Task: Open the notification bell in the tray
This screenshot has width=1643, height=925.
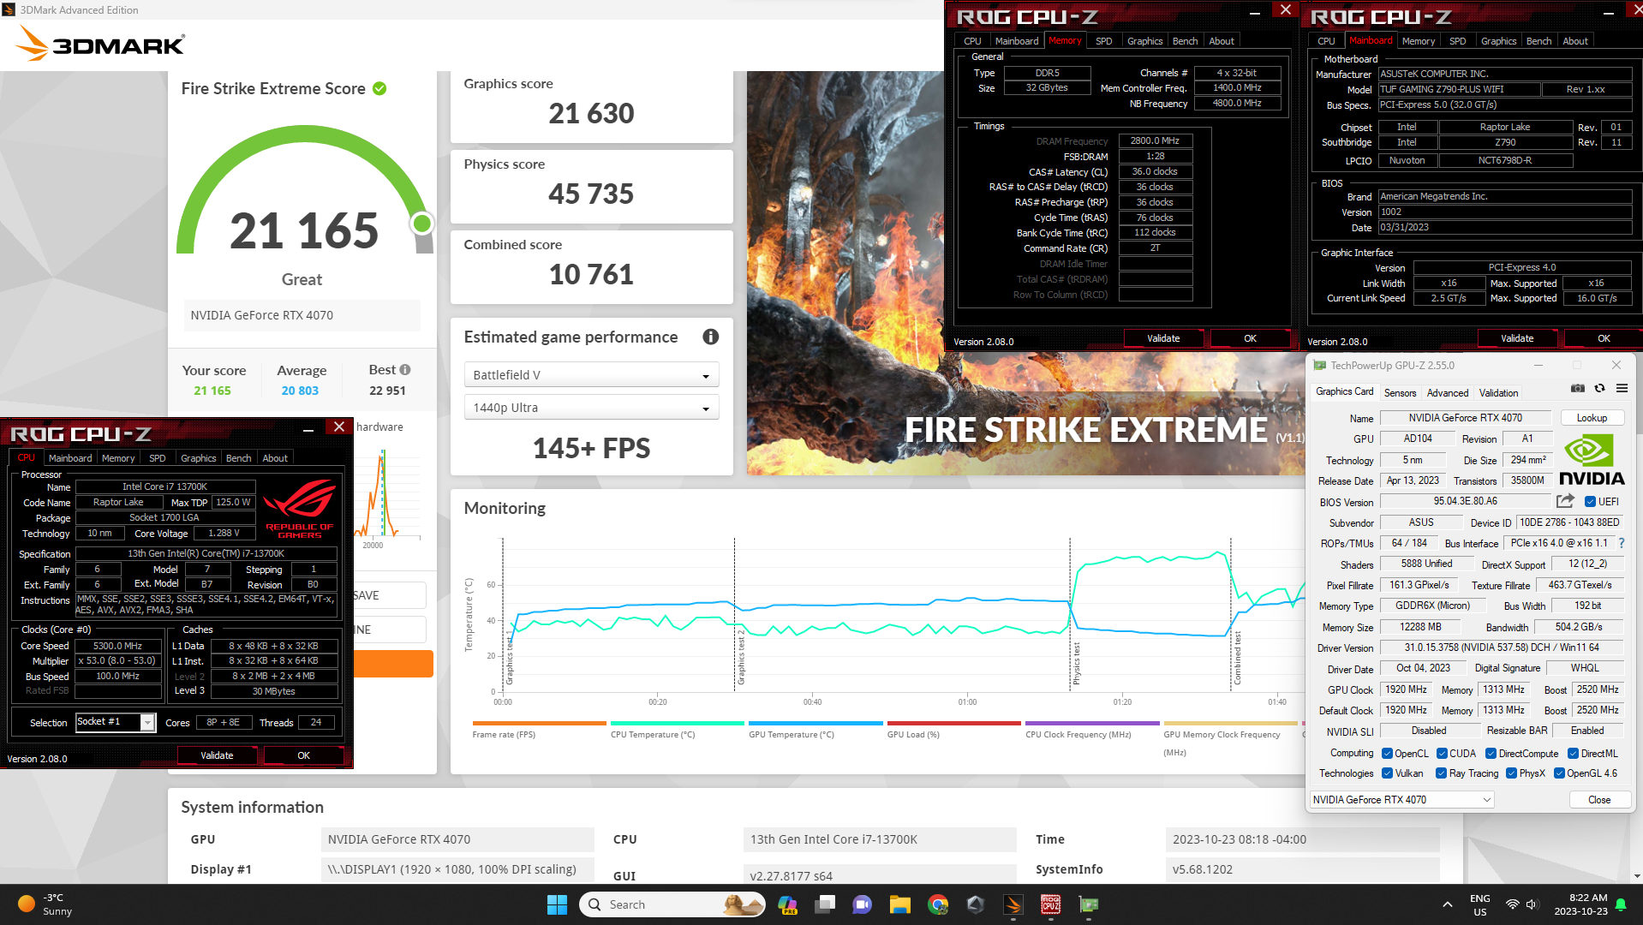Action: (x=1621, y=904)
